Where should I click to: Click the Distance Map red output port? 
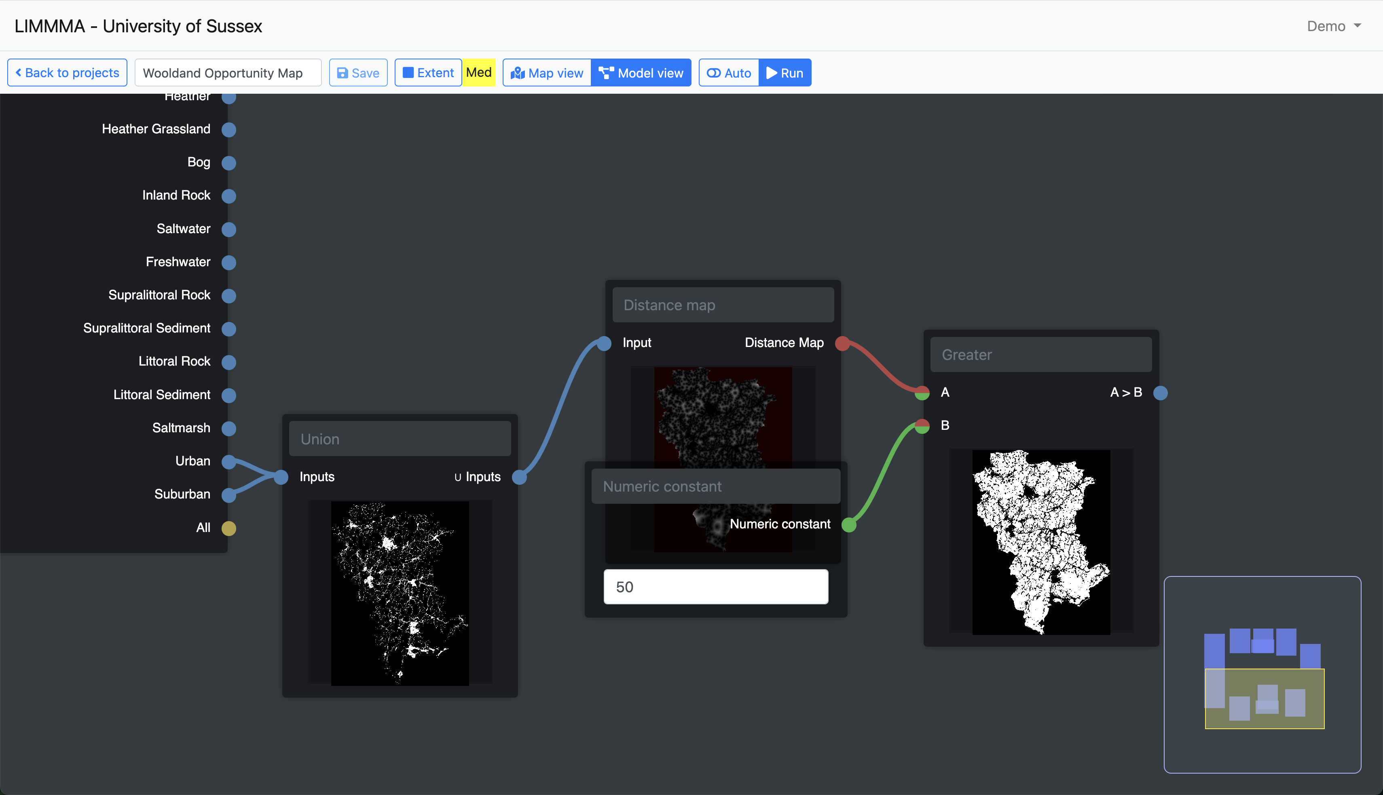tap(842, 343)
